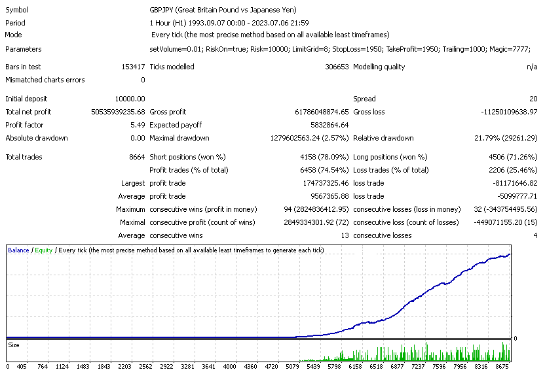Select Total trades value 8664

[x=137, y=157]
